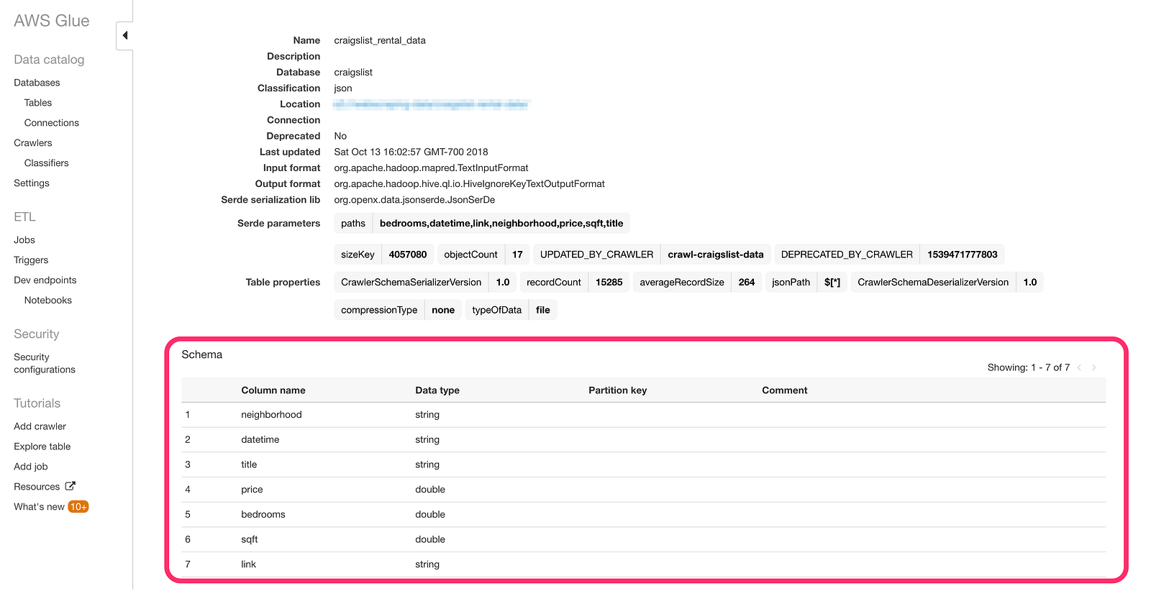Screen dimensions: 1151x591
Task: Click the crawl-craigslist-data property value
Action: coord(716,255)
